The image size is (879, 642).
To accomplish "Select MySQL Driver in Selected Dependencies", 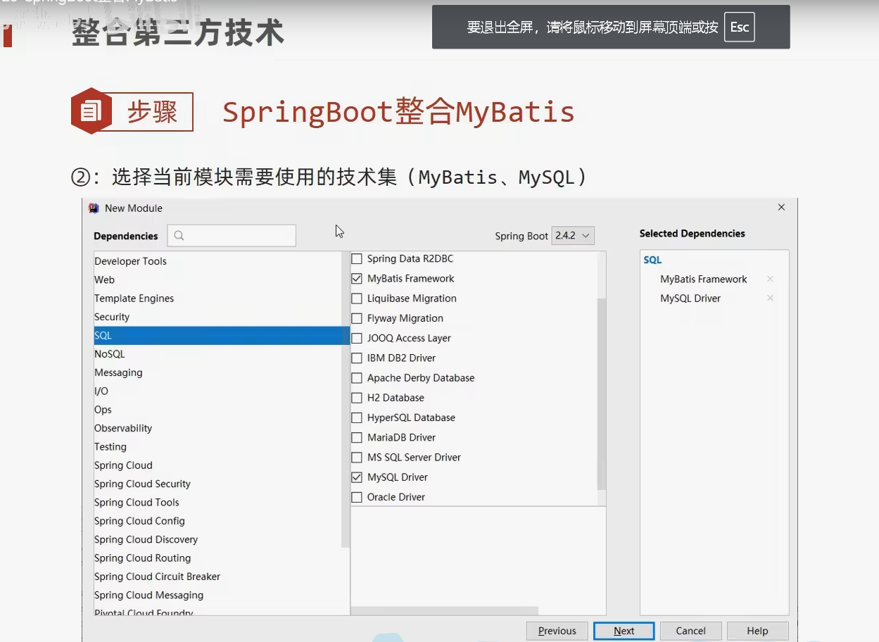I will [x=690, y=298].
